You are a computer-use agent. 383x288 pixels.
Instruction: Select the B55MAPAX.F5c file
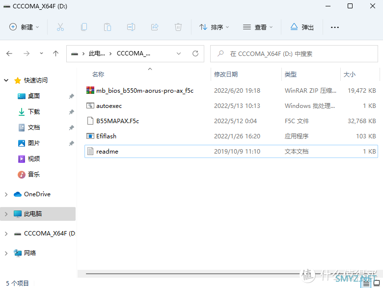click(231, 121)
